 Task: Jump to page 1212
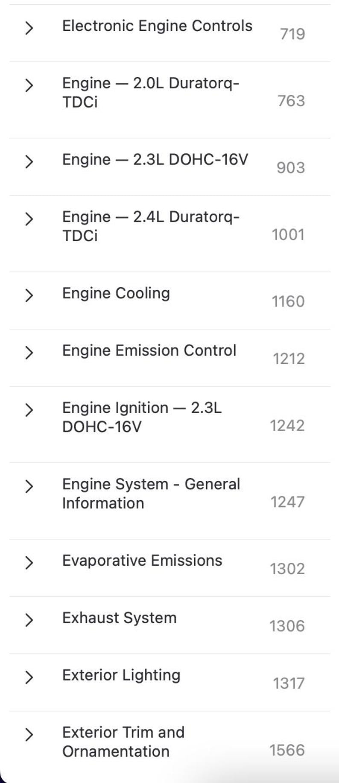(x=289, y=359)
